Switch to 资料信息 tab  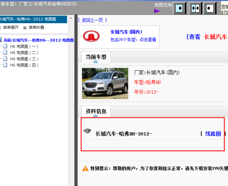pos(96,112)
